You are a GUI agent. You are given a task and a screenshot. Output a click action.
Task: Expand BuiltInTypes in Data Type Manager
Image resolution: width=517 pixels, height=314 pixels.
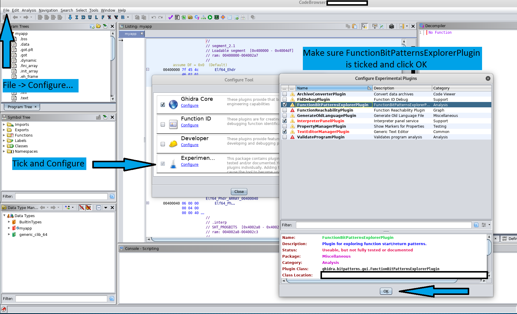point(9,222)
